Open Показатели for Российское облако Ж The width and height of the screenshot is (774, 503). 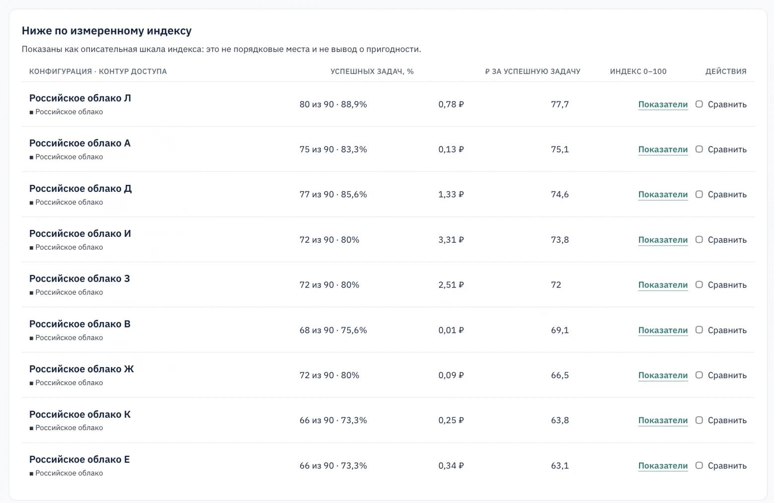tap(663, 376)
